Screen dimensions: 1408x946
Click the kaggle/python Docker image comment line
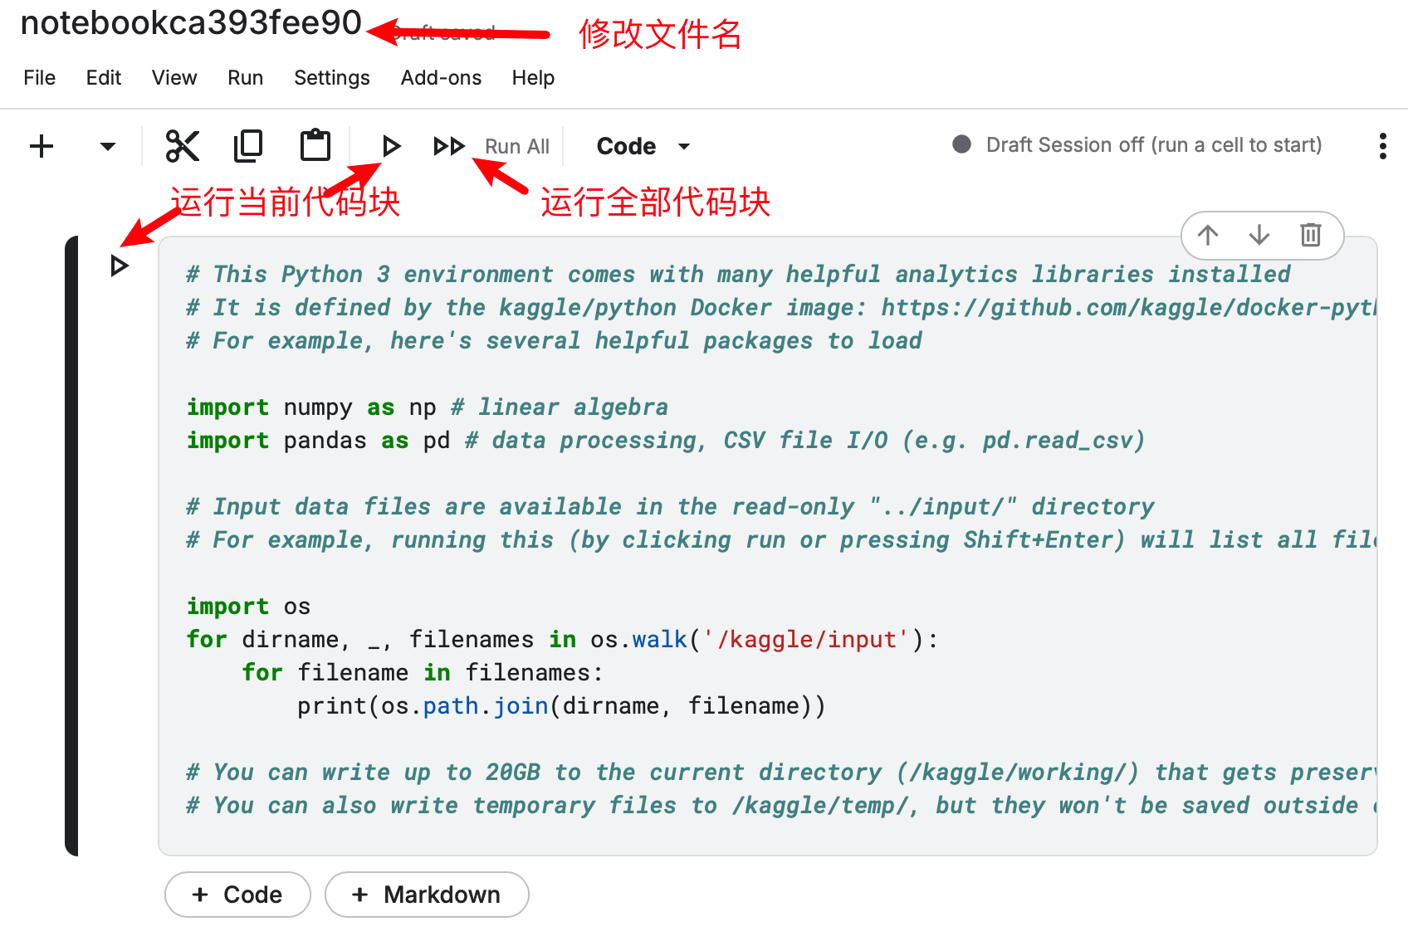781,308
